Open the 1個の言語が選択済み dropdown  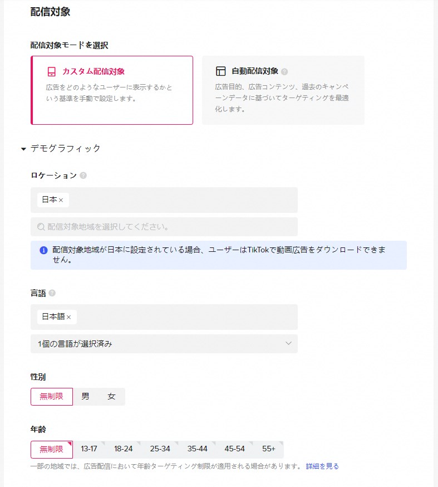[164, 344]
